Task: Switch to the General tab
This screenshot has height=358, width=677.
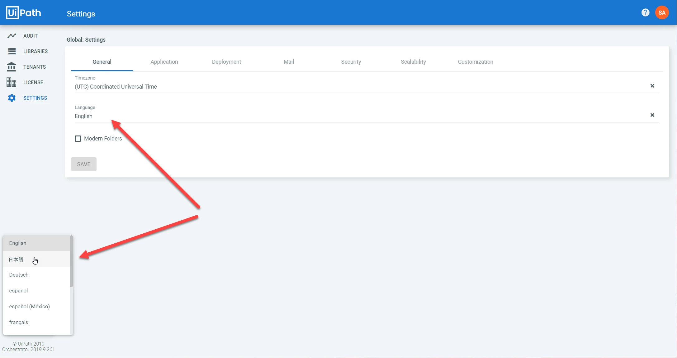Action: coord(102,62)
